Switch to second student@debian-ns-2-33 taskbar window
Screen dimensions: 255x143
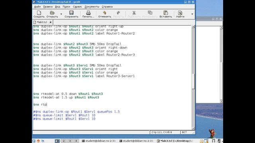tap(136, 141)
